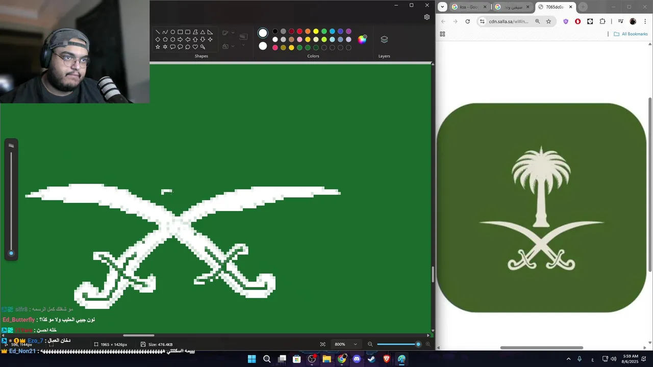Select the Up arrow shape
This screenshot has width=653, height=367.
point(195,39)
